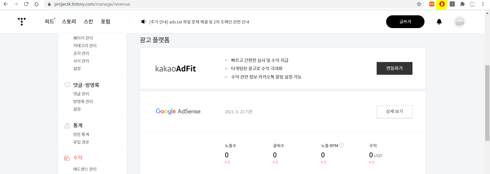Screen dimensions: 490x174
Task: Open the 포럼 menu
Action: click(105, 21)
